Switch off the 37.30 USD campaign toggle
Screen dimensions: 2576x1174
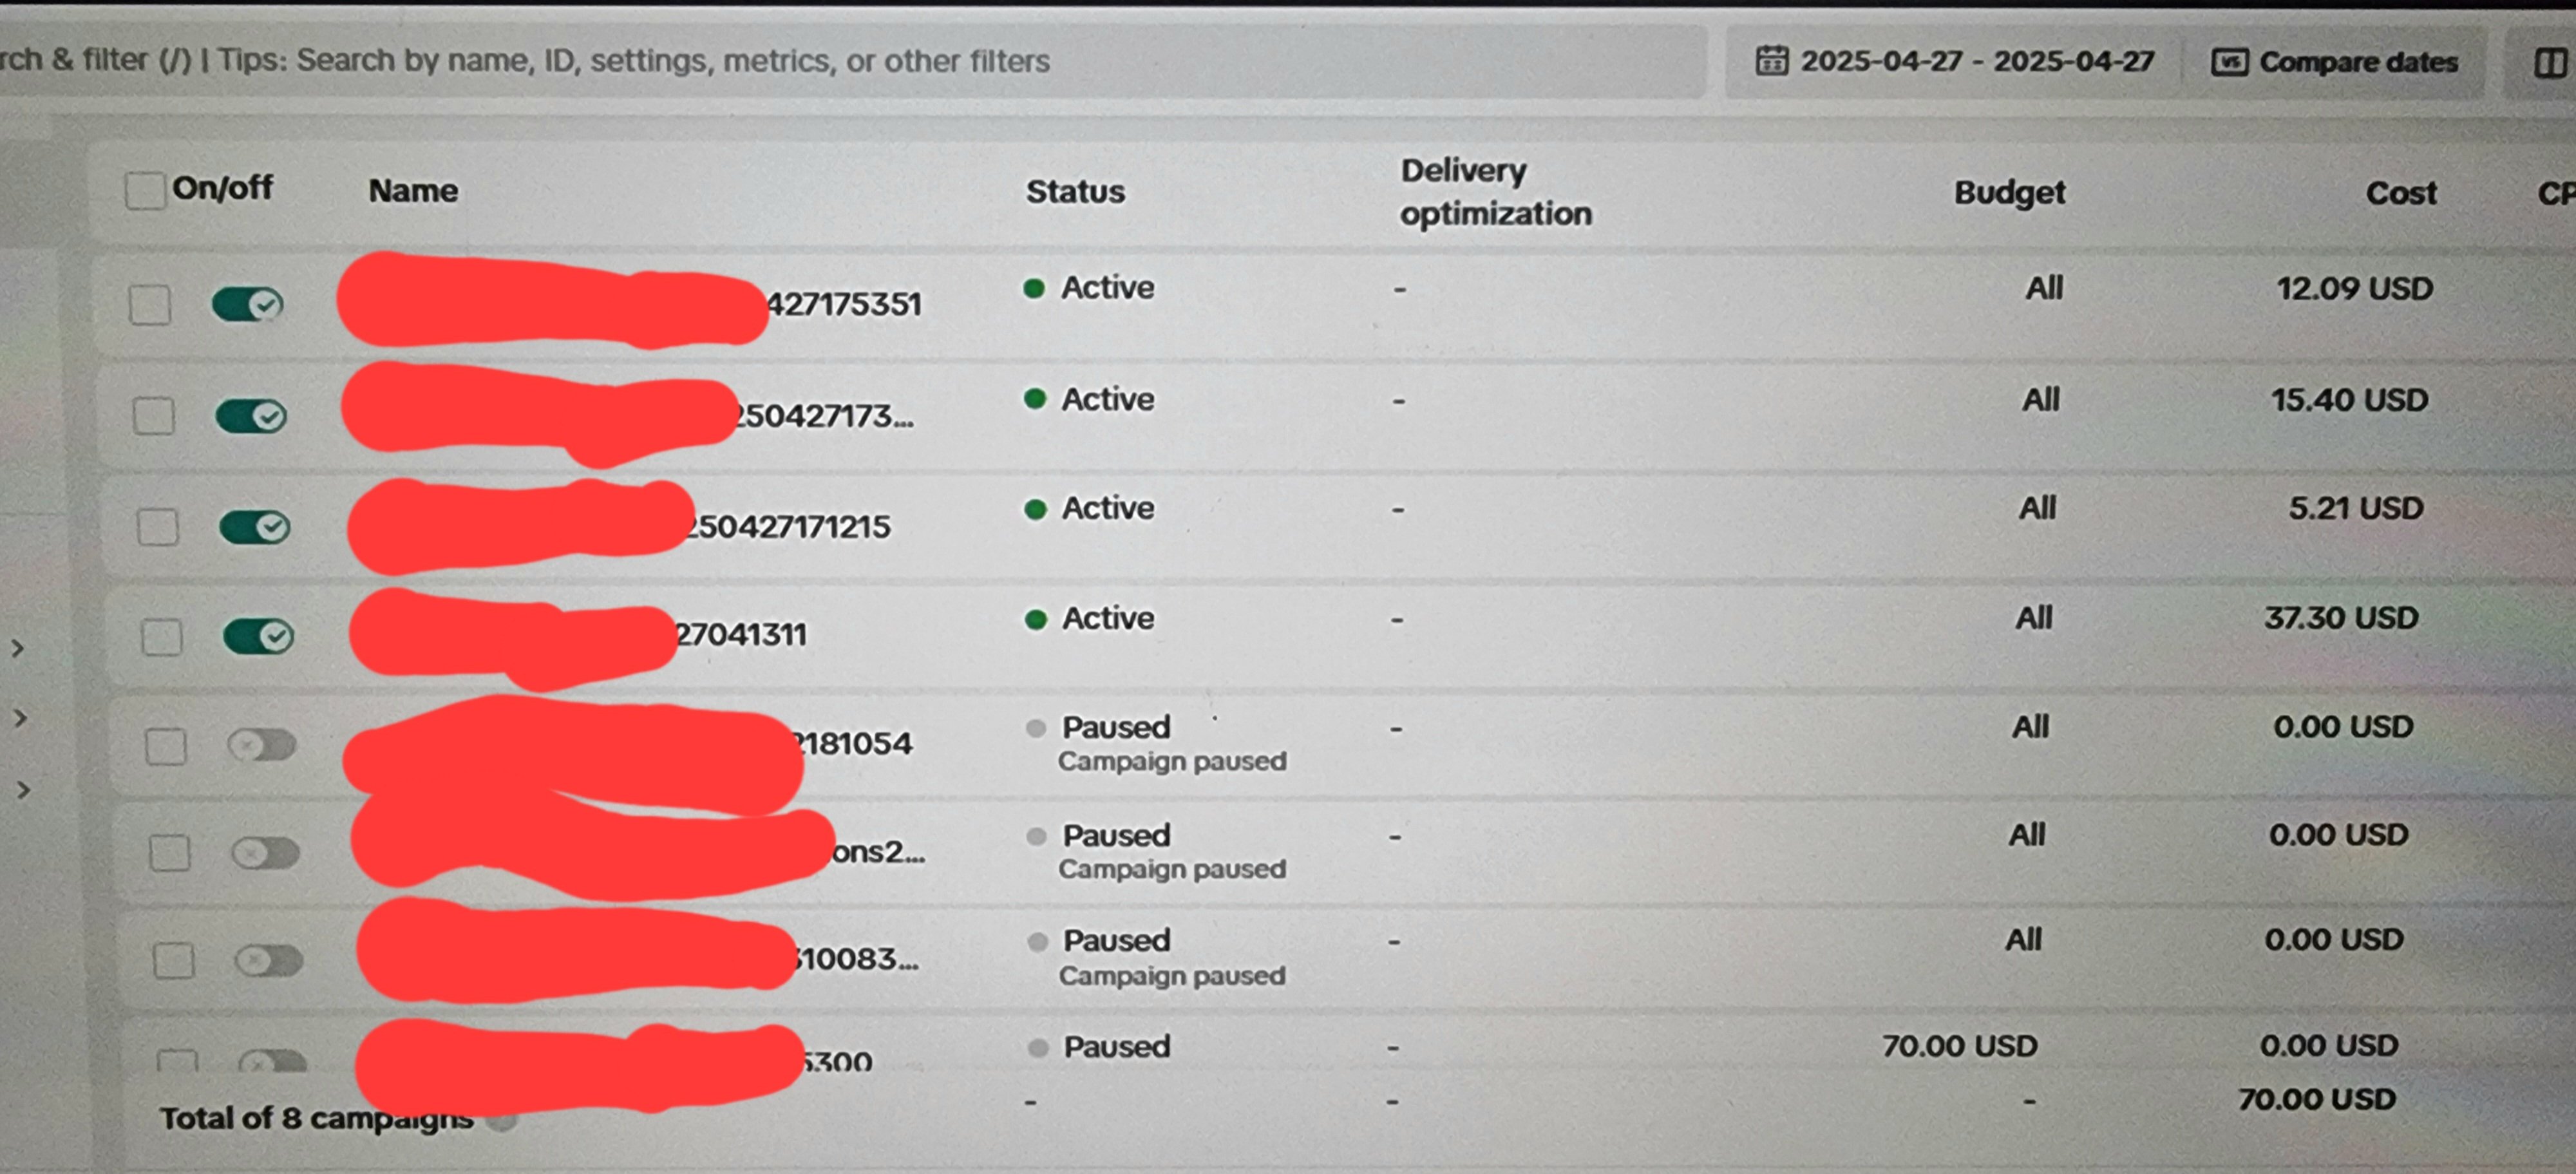tap(258, 635)
